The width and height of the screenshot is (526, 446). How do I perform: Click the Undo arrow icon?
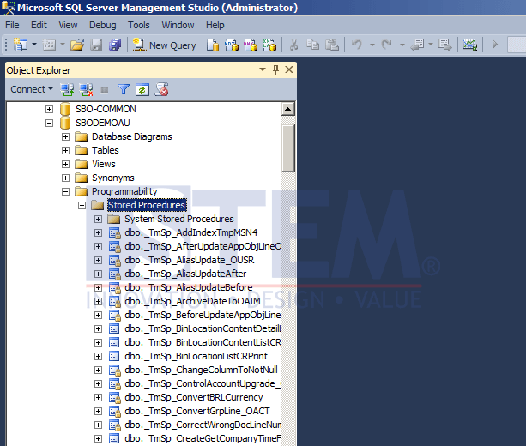[357, 45]
